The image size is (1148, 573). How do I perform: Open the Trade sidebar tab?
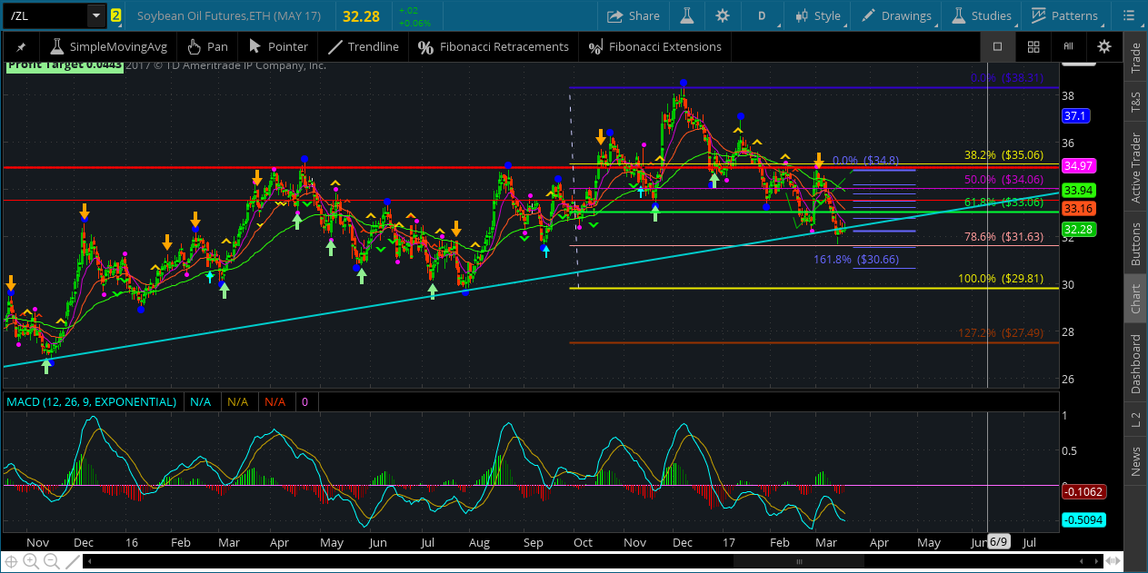1135,58
